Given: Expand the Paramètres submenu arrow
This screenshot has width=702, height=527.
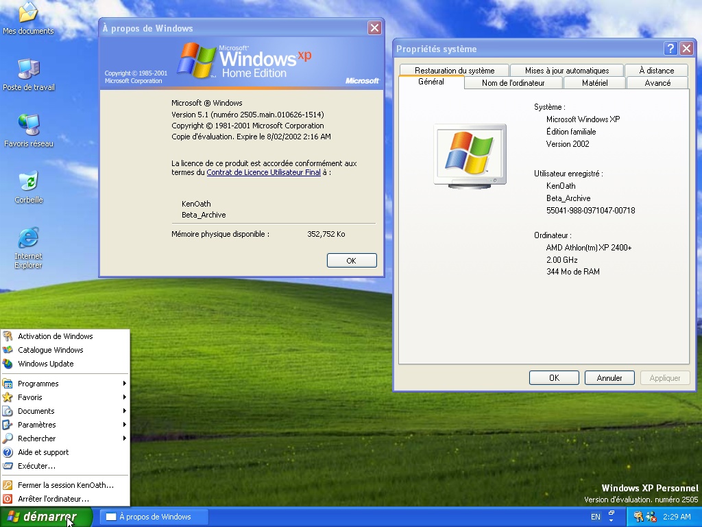Looking at the screenshot, I should (125, 425).
